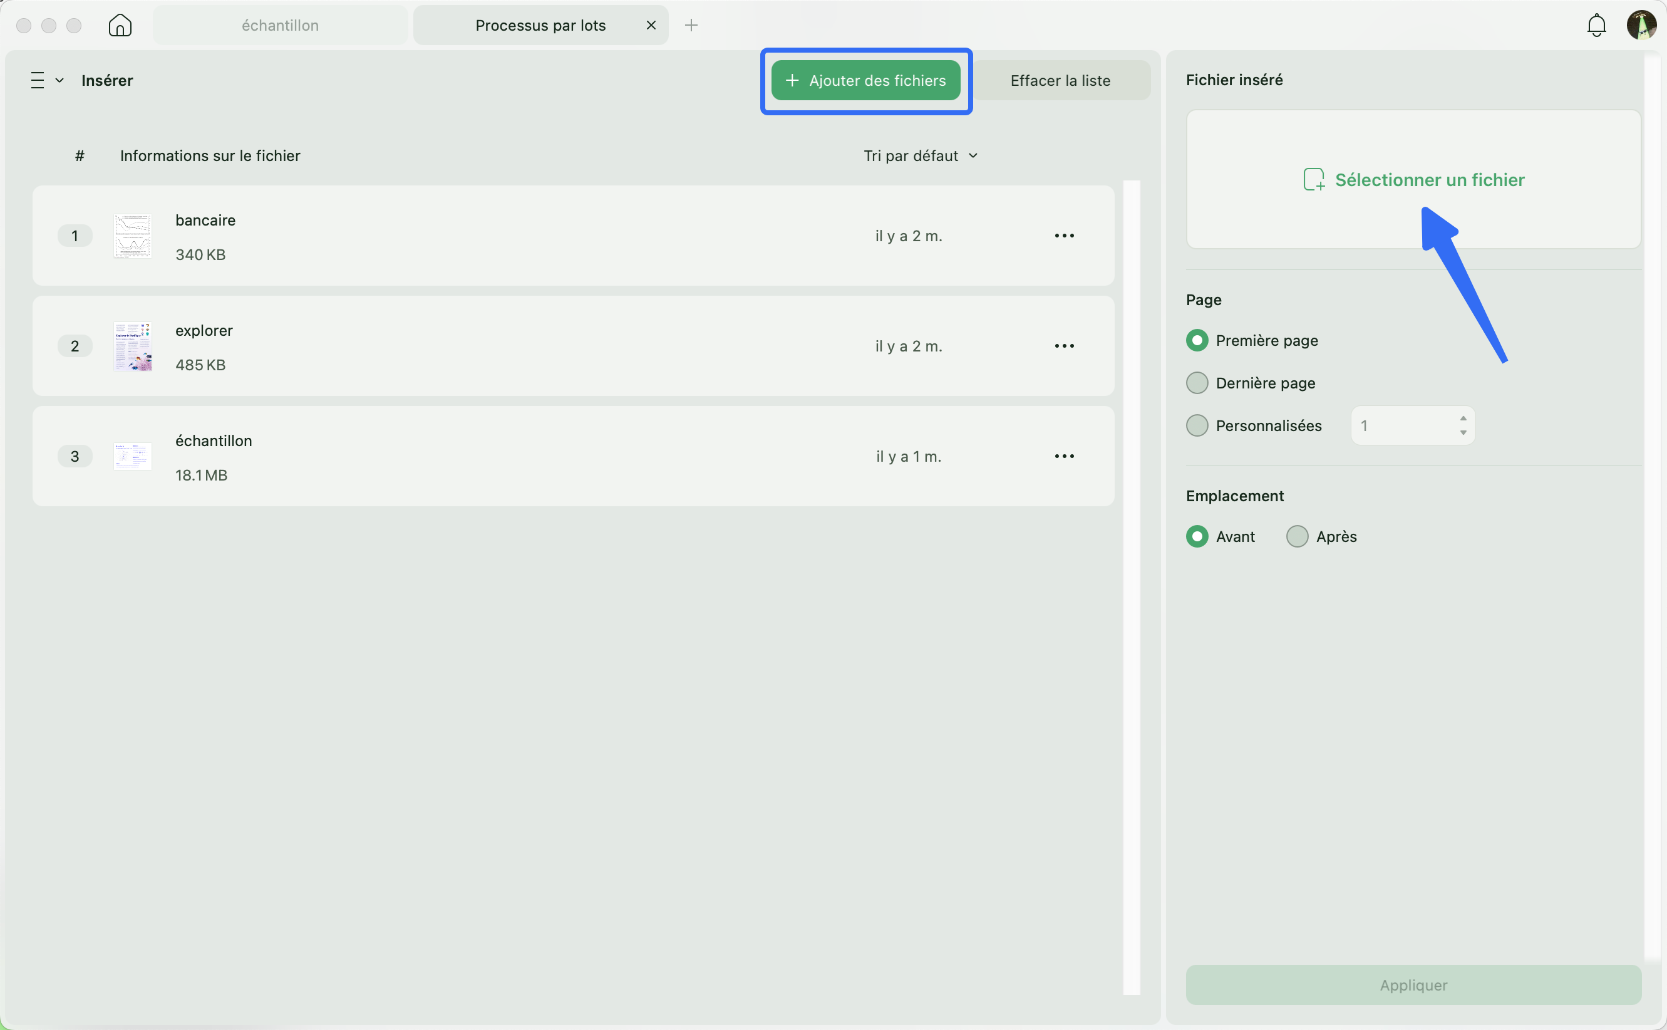Click the Insérer heading
Image resolution: width=1667 pixels, height=1030 pixels.
[107, 80]
